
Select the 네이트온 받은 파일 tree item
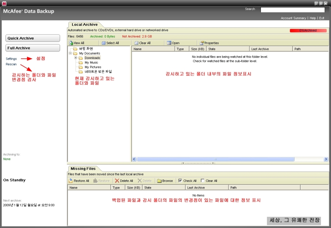(x=98, y=72)
